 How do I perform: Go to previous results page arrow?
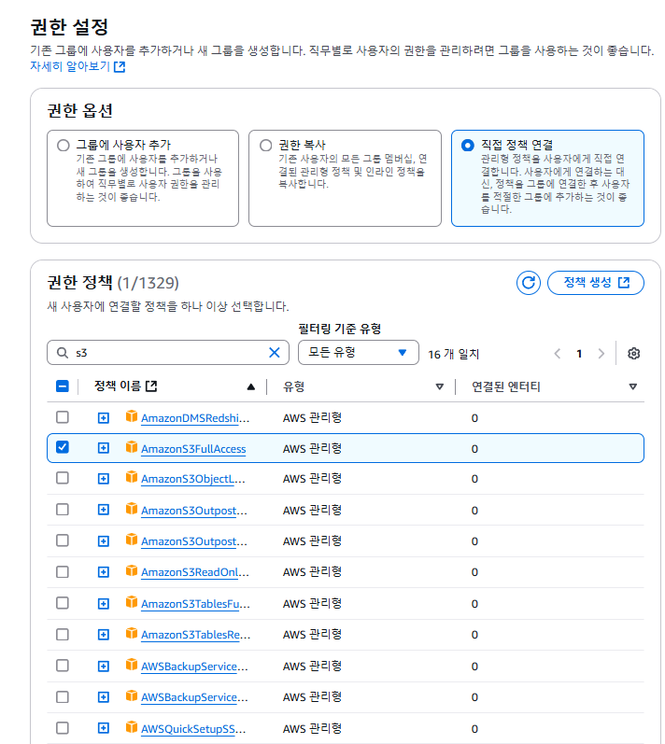558,354
